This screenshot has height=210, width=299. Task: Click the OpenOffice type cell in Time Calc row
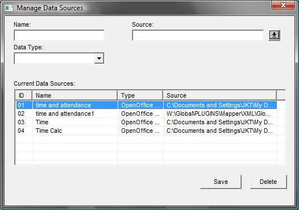coord(140,131)
